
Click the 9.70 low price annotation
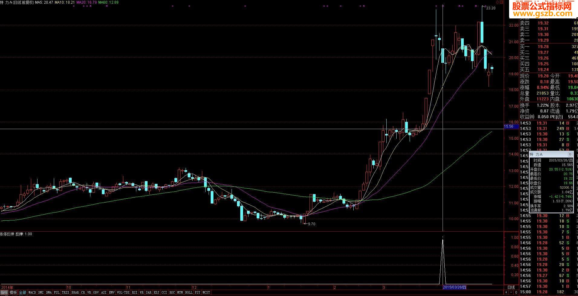click(311, 224)
